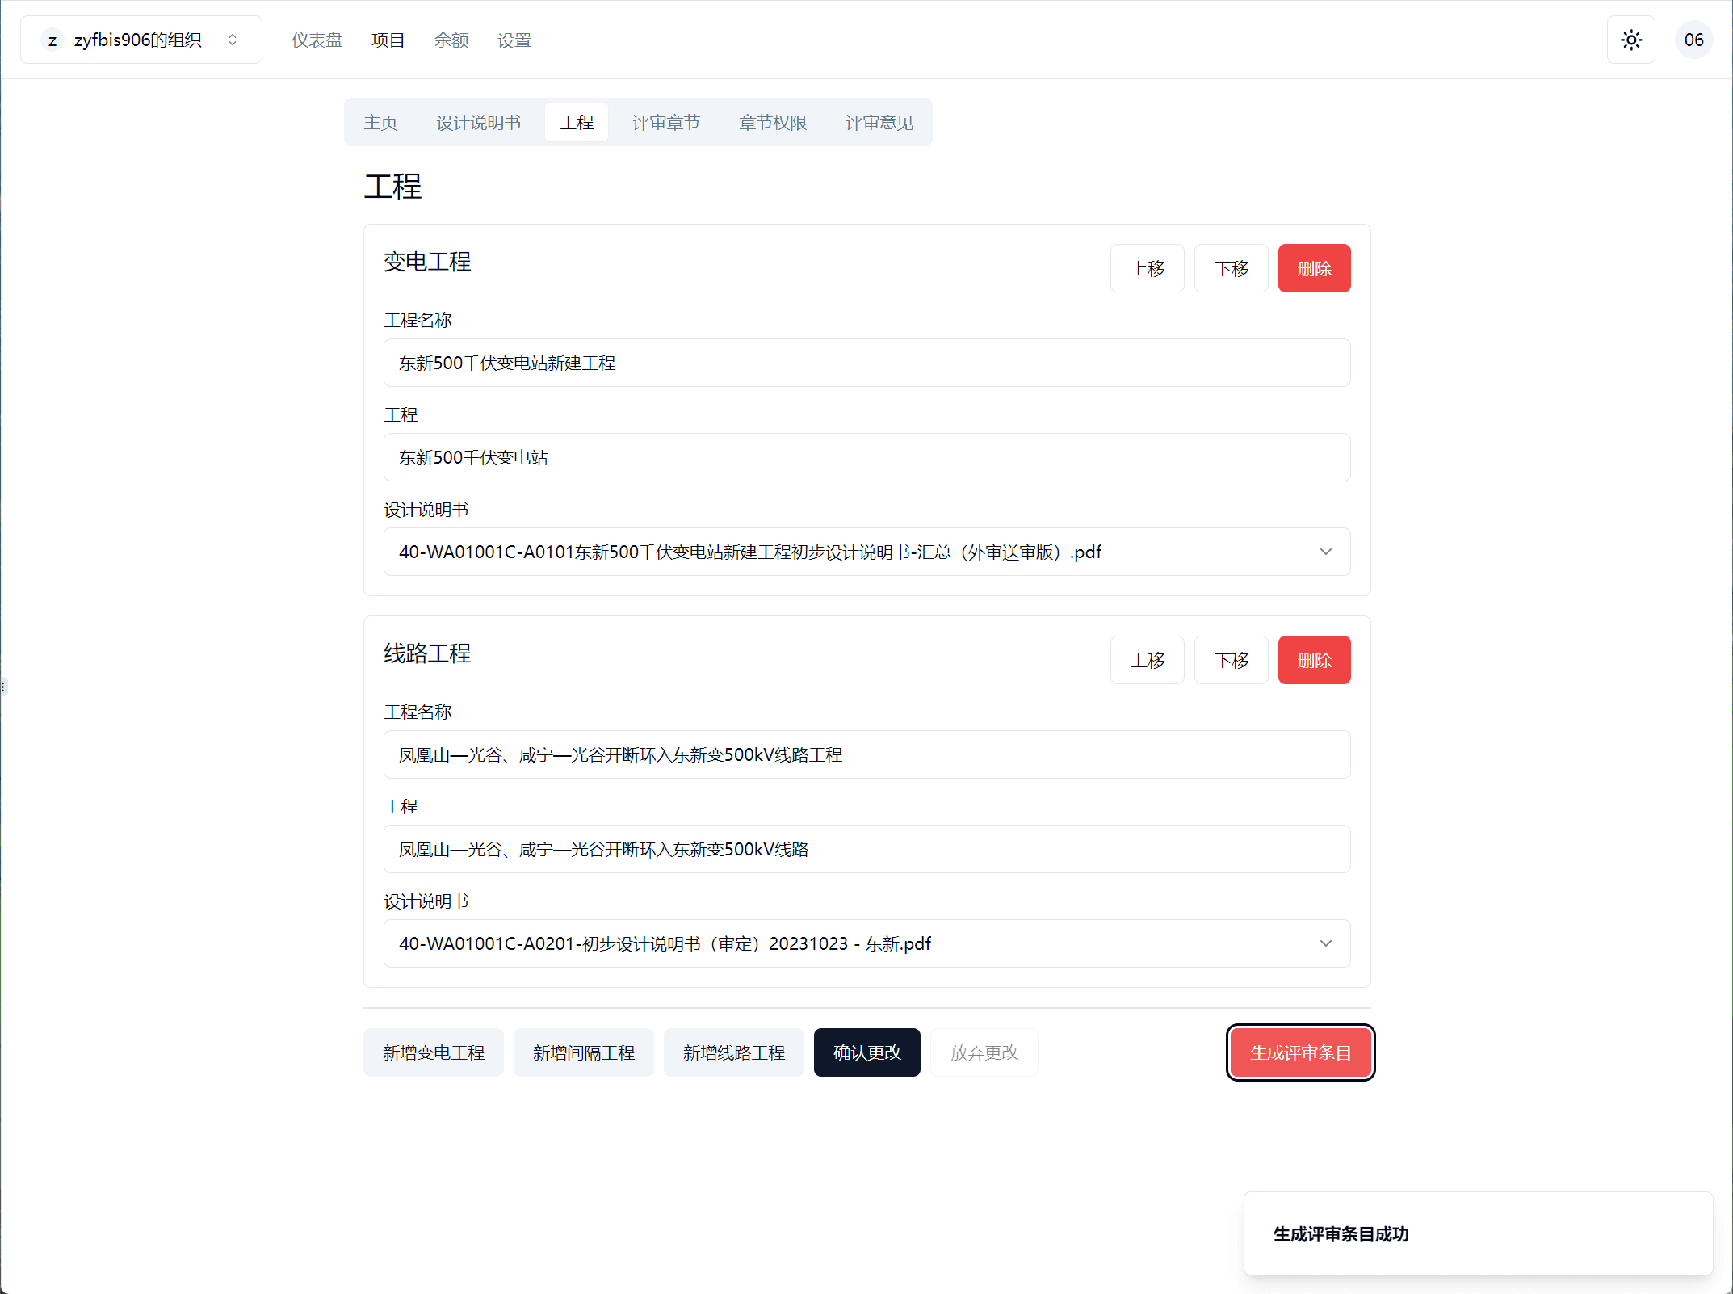Click the 放弃更改 button
The height and width of the screenshot is (1294, 1733).
click(984, 1052)
